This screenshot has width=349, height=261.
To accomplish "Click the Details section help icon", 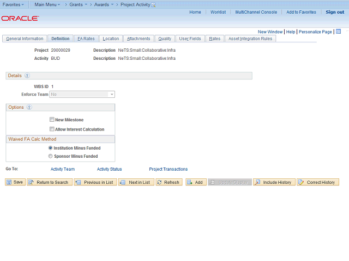I will 27,76.
